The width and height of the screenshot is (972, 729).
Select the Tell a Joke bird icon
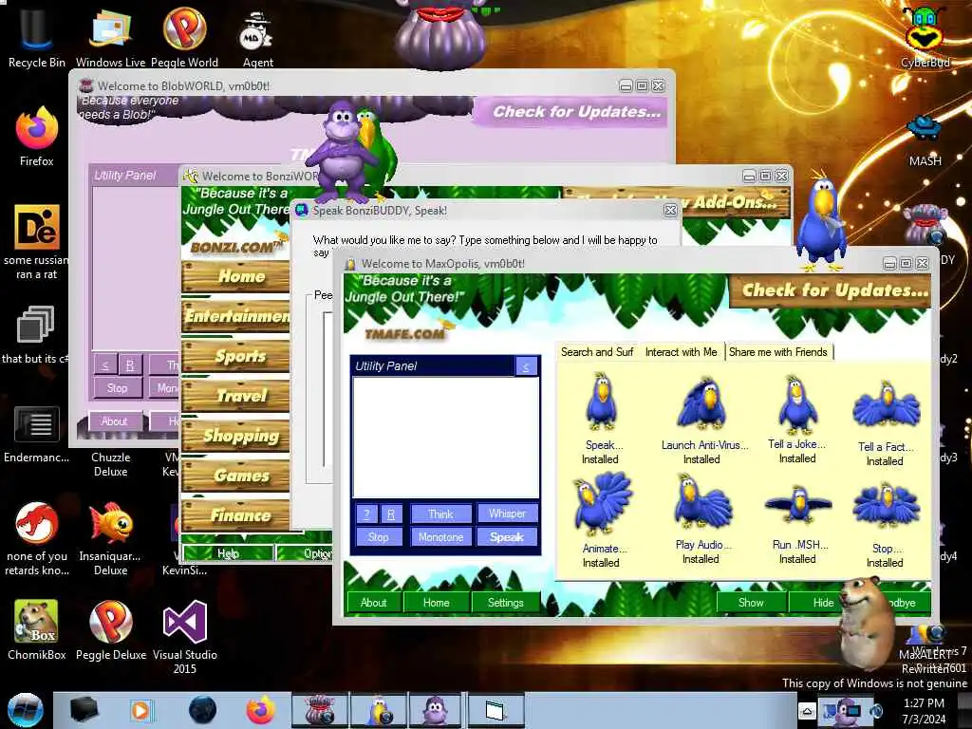[797, 403]
